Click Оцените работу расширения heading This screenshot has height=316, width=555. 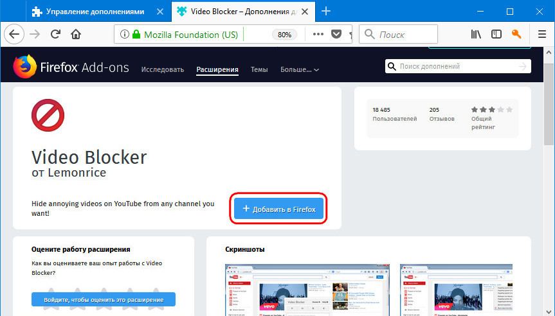coord(80,249)
